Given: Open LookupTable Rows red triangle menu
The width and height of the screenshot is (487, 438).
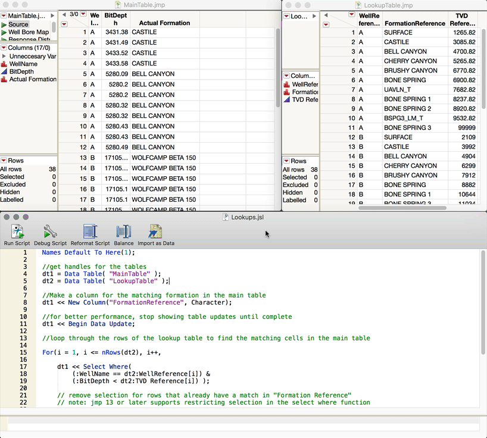Looking at the screenshot, I should (286, 161).
